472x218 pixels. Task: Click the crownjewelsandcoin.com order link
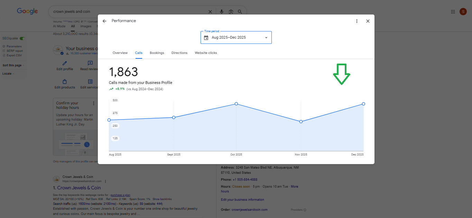coord(249,210)
